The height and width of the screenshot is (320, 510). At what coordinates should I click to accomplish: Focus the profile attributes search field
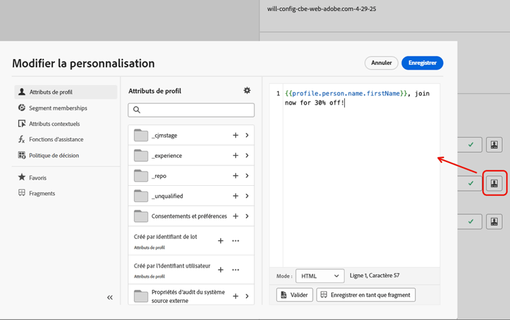(x=191, y=110)
